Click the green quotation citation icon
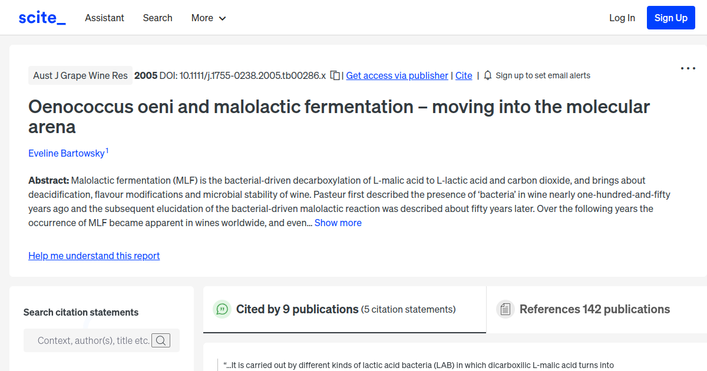The height and width of the screenshot is (371, 707). (222, 309)
